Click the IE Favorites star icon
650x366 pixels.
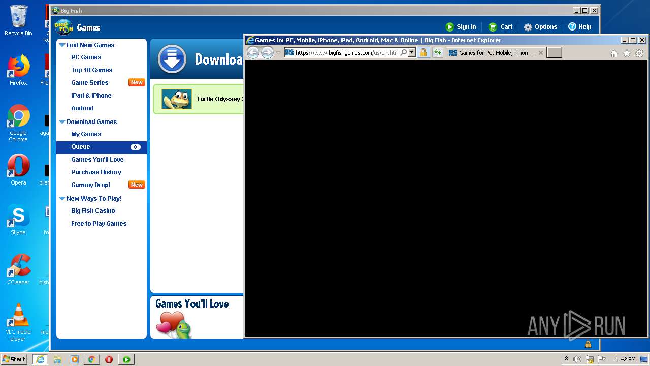(x=627, y=53)
